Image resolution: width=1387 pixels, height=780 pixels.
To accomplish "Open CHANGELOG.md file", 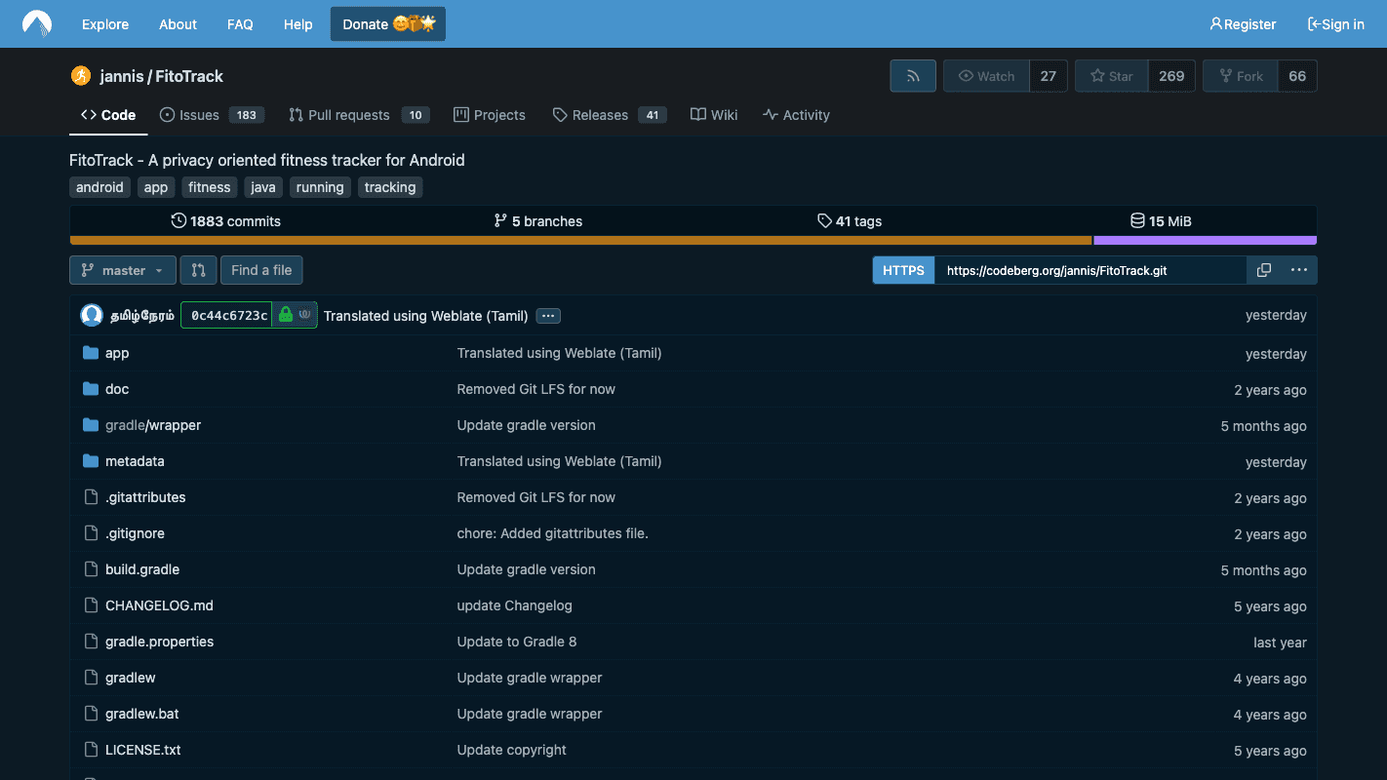I will (x=159, y=605).
